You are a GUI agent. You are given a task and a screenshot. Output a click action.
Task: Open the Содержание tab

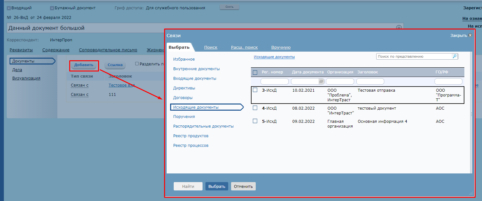[56, 50]
